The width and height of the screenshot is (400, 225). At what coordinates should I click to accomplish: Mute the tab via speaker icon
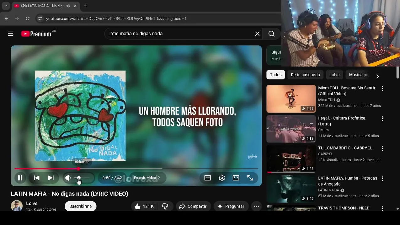click(68, 6)
